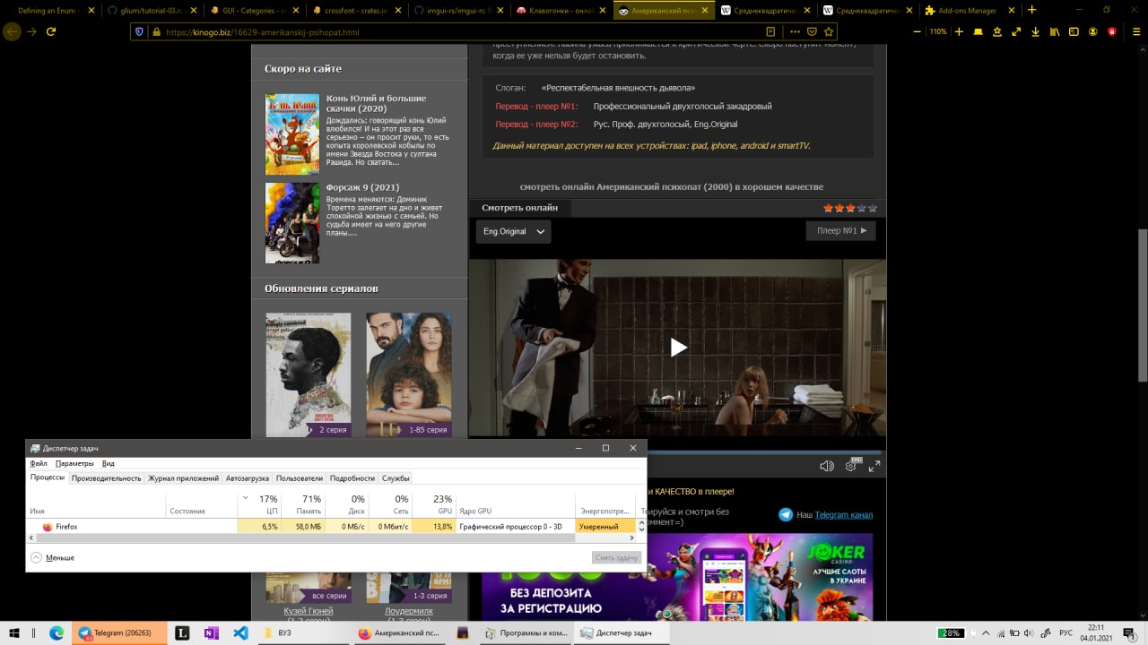Rate the movie five stars
The height and width of the screenshot is (645, 1148).
873,208
